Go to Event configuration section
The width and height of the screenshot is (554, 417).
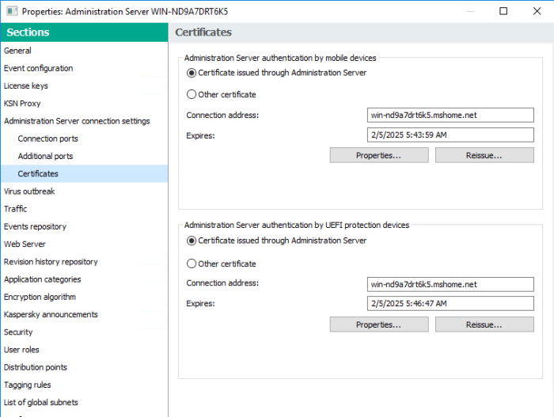[x=38, y=68]
